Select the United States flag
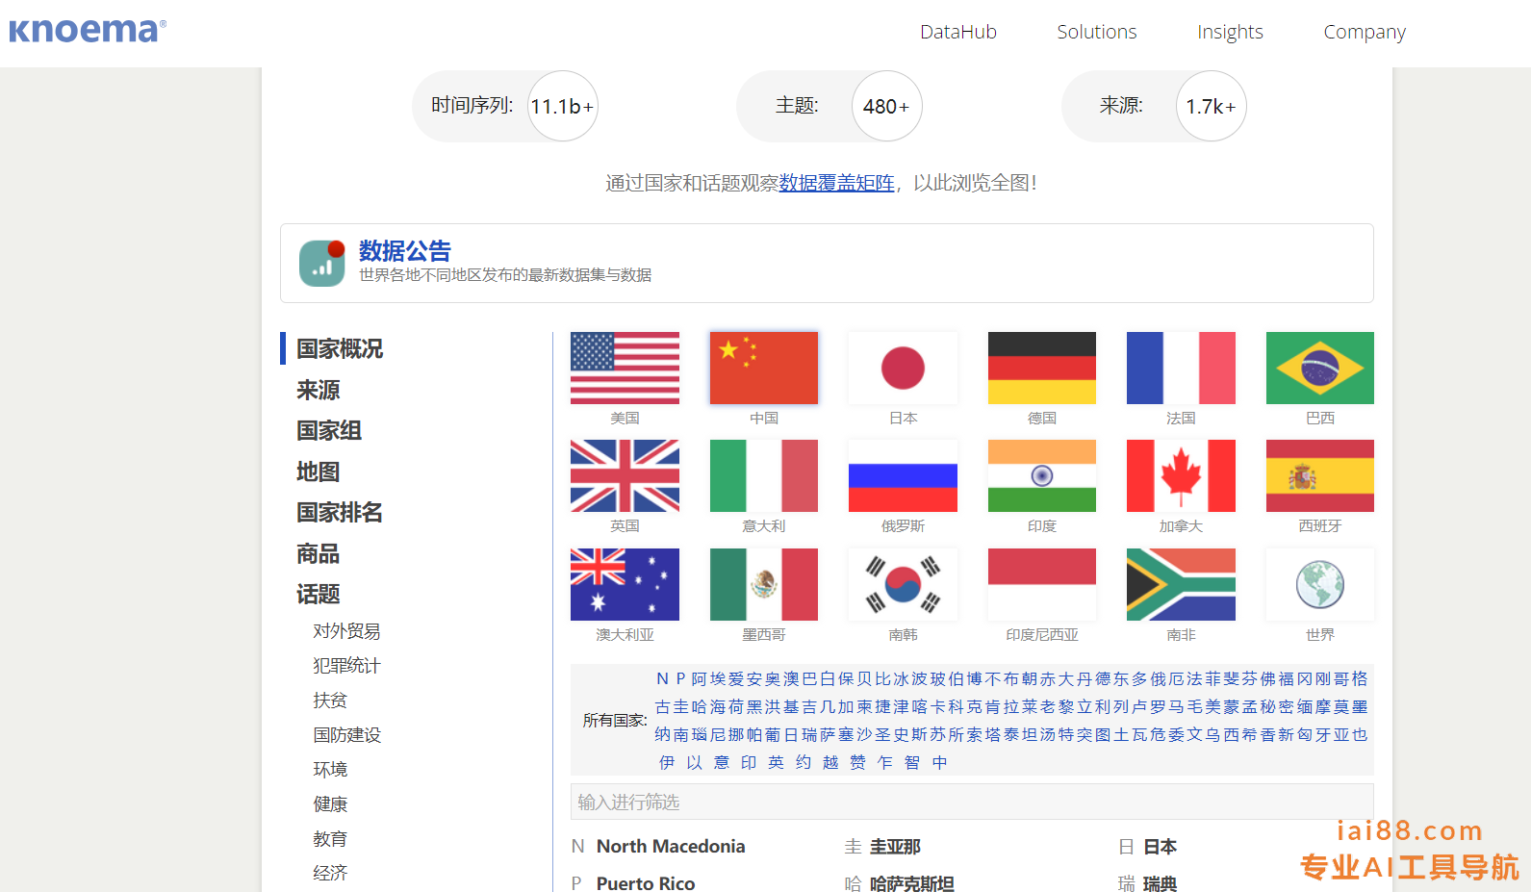1531x892 pixels. coord(625,369)
